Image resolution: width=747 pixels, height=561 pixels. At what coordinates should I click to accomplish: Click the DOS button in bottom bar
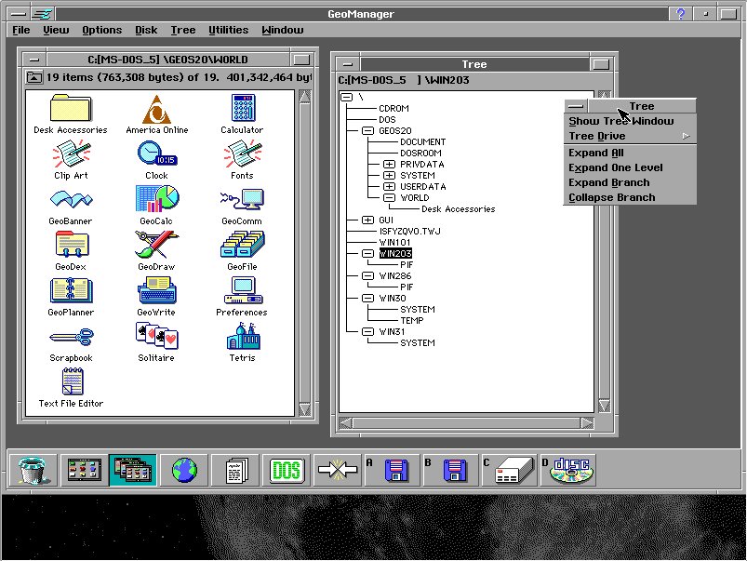(287, 470)
